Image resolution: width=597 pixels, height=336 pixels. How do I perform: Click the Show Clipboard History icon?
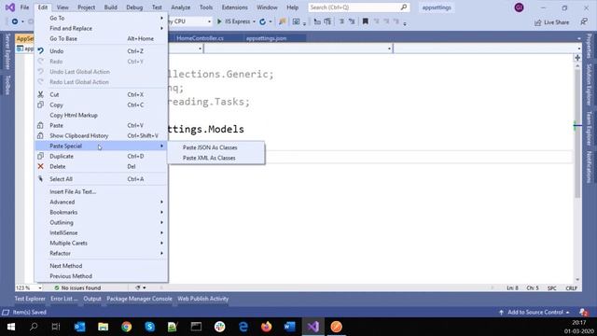click(41, 135)
